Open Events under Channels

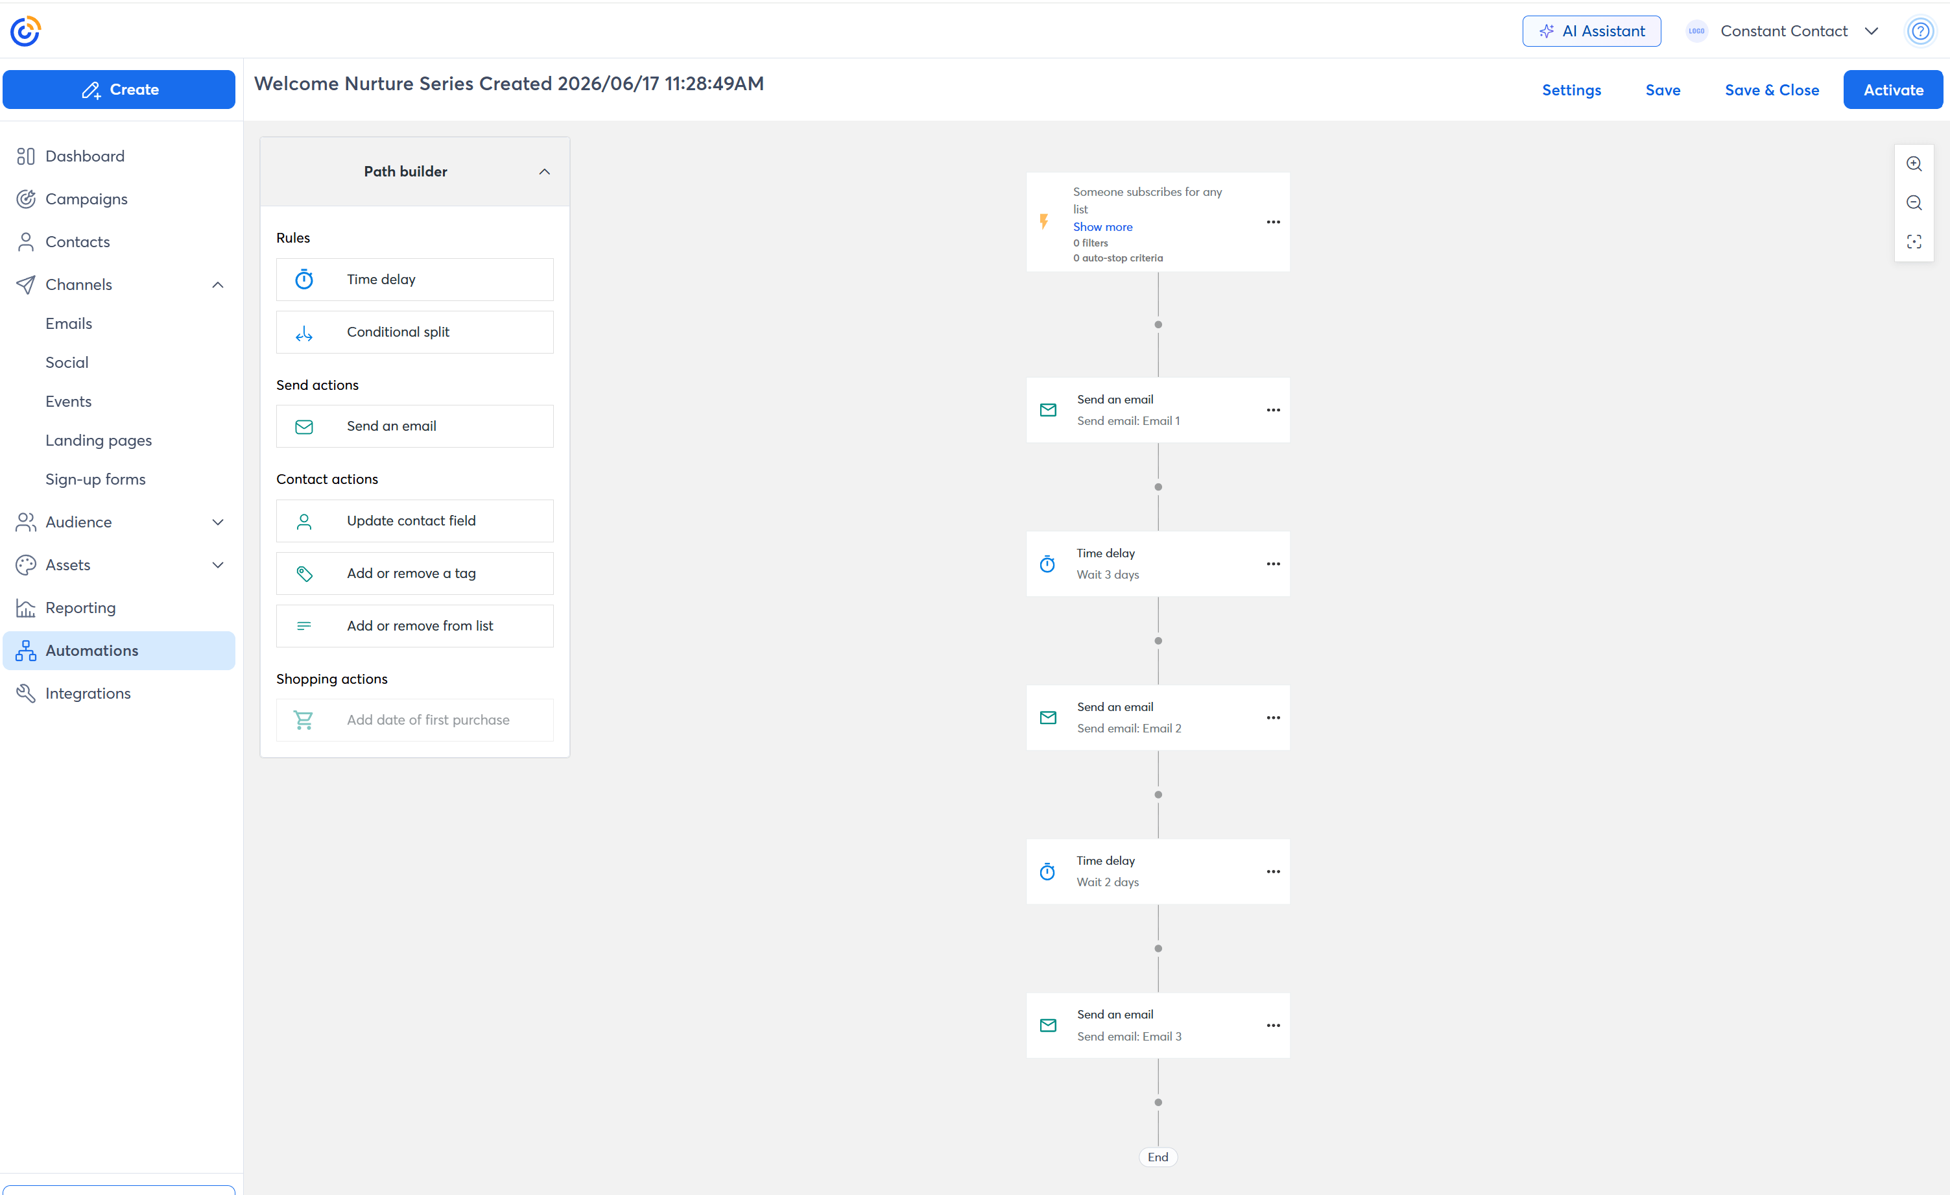click(68, 401)
